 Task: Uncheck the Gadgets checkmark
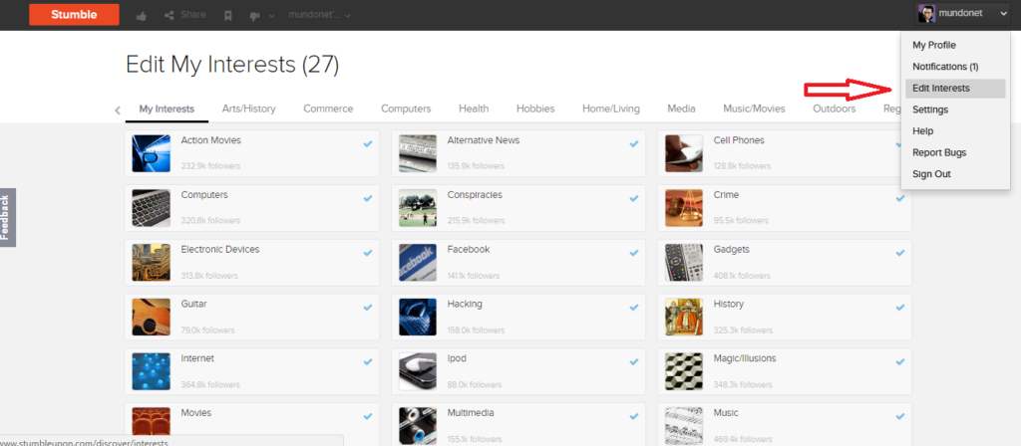900,253
